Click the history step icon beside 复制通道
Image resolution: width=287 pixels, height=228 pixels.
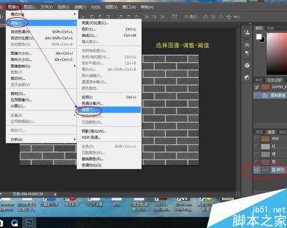click(265, 95)
